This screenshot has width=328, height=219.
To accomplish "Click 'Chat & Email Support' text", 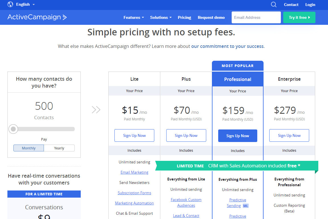I will click(x=134, y=213).
